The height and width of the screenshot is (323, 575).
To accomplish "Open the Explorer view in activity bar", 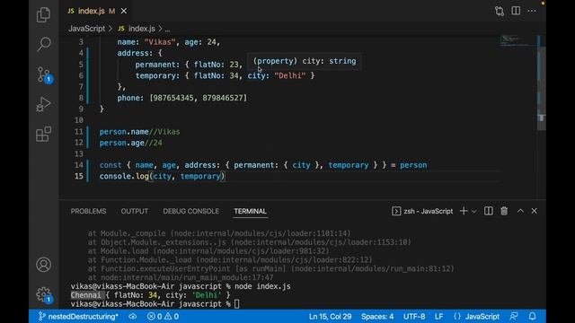I will [44, 14].
